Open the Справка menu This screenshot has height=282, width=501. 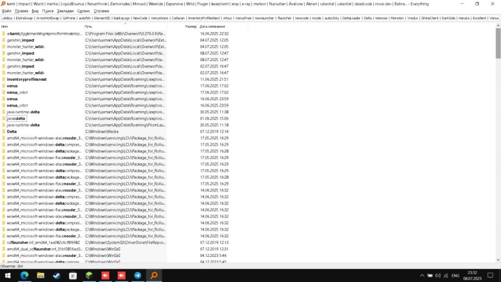pos(101,11)
